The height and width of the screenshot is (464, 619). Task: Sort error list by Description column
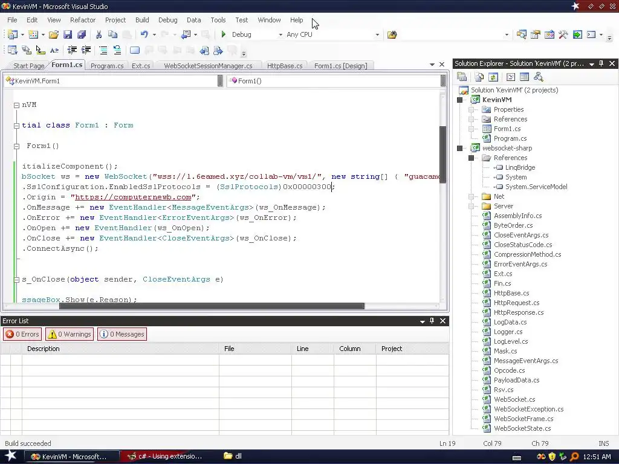click(120, 349)
